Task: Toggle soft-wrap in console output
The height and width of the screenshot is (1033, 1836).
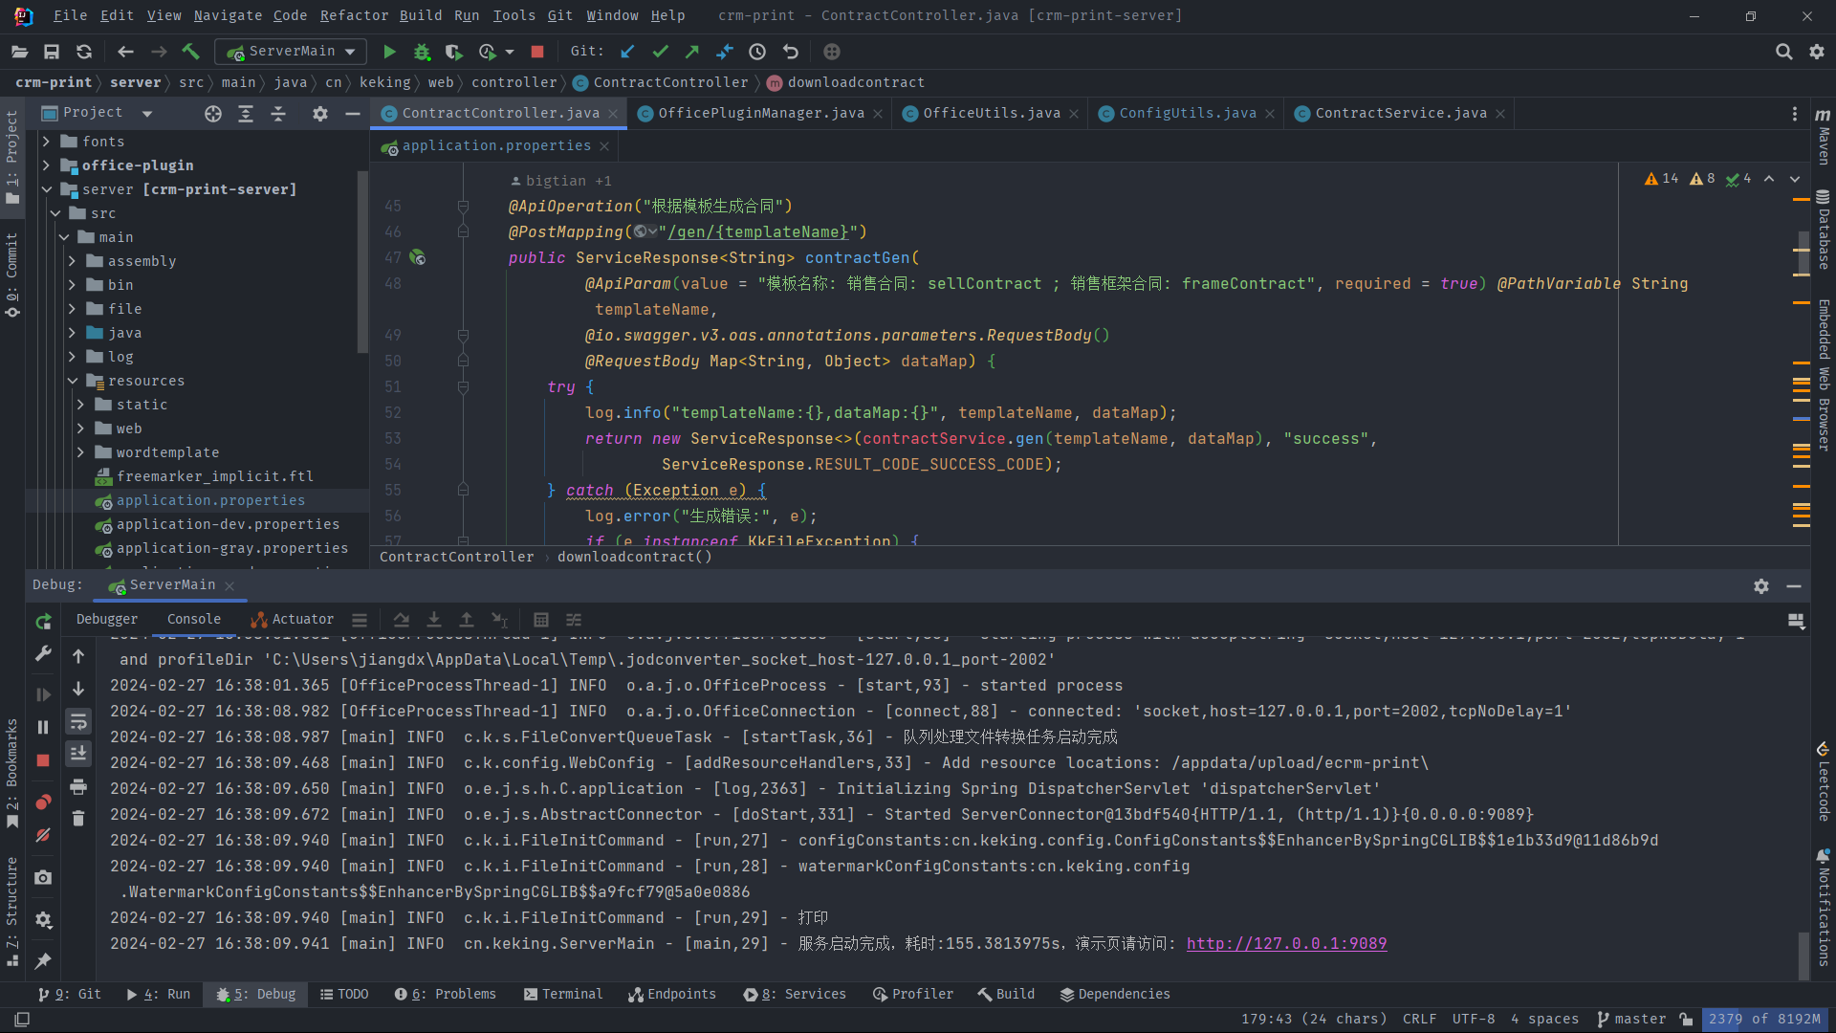Action: [x=78, y=721]
